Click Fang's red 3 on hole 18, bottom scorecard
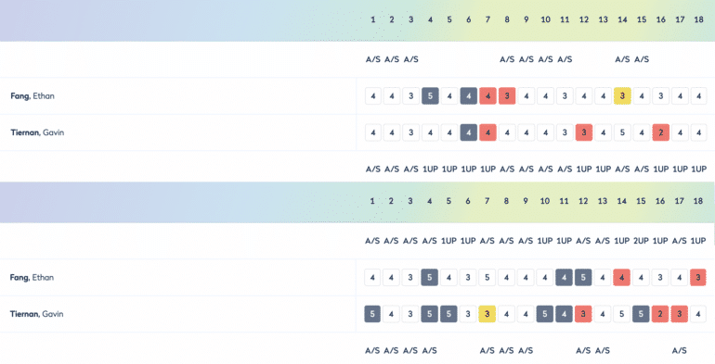Viewport: 715px width, 364px height. 698,278
